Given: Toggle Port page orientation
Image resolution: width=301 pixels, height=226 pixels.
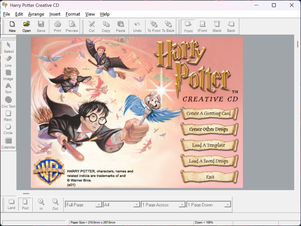Looking at the screenshot, I should point(25,204).
